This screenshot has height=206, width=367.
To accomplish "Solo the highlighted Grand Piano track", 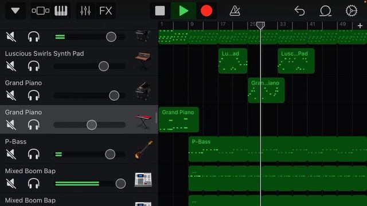I will tap(34, 125).
